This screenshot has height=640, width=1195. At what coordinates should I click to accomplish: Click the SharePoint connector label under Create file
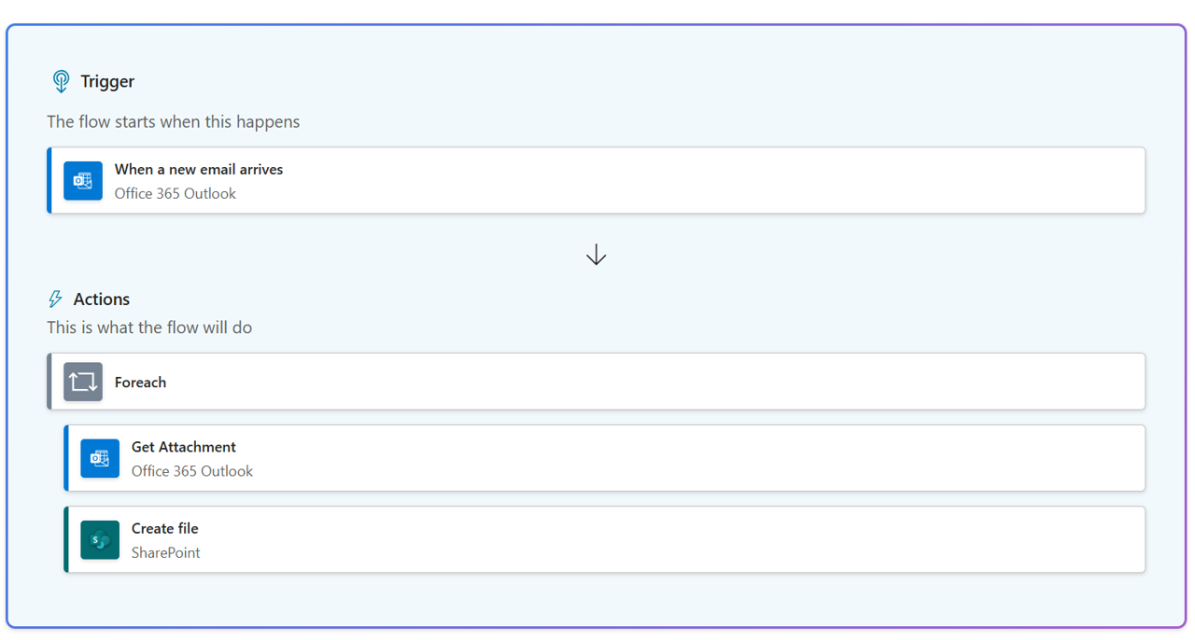pyautogui.click(x=165, y=552)
